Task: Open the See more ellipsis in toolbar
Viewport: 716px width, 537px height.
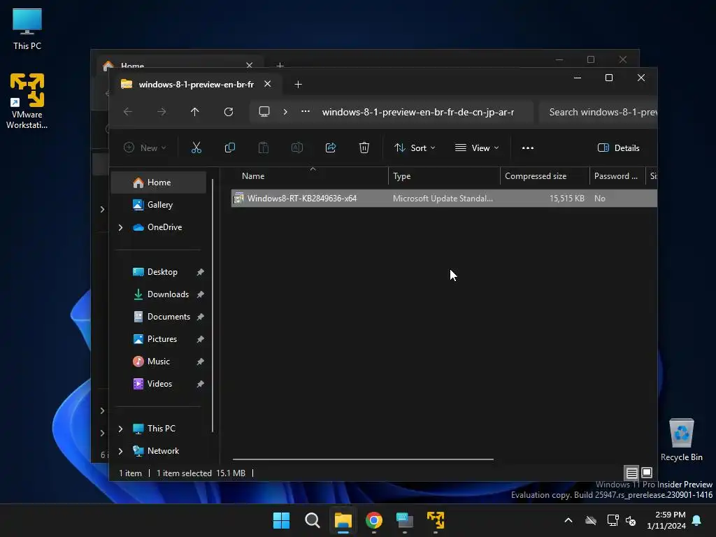Action: [528, 148]
